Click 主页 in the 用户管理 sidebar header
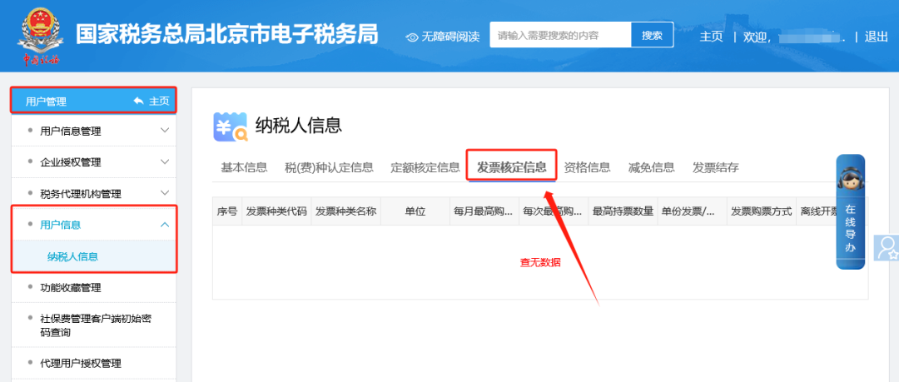This screenshot has height=382, width=899. click(159, 101)
